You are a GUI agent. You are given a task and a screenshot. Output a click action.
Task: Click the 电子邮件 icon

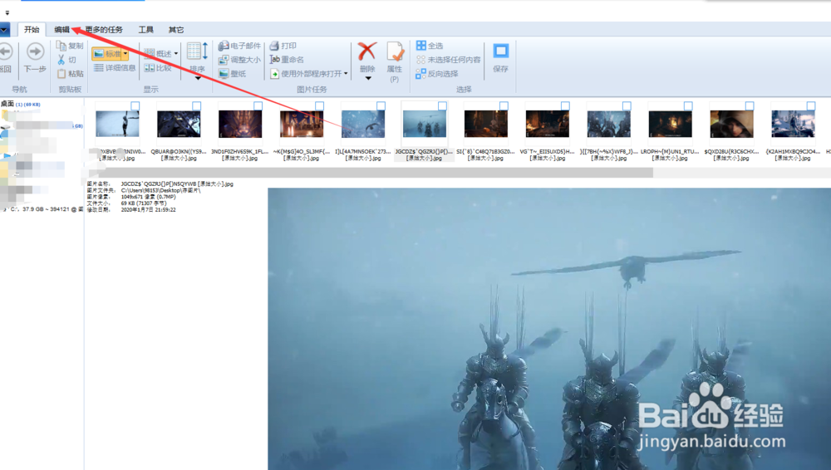[x=224, y=46]
